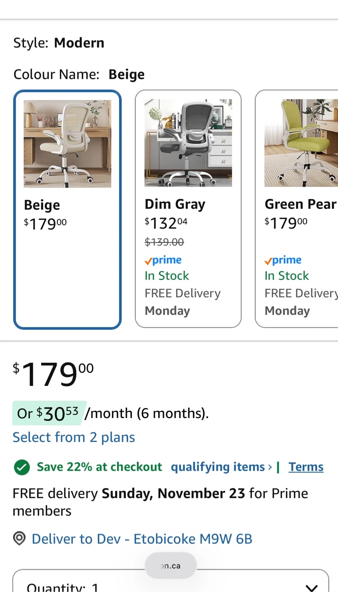Image resolution: width=338 pixels, height=592 pixels.
Task: Expand qualifying items chevron link
Action: click(221, 467)
